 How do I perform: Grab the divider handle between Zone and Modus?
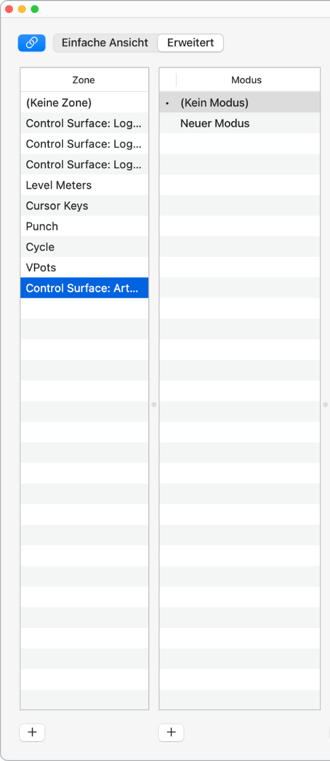point(154,404)
